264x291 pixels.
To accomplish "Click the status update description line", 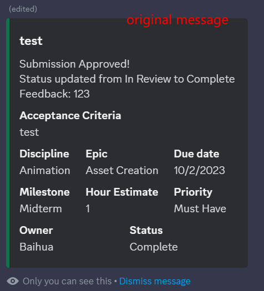I will [127, 79].
